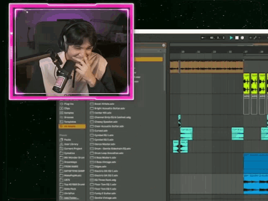Arm recording with the round Record button

click(242, 38)
